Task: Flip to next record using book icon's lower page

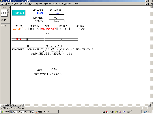Action: [x=4, y=15]
